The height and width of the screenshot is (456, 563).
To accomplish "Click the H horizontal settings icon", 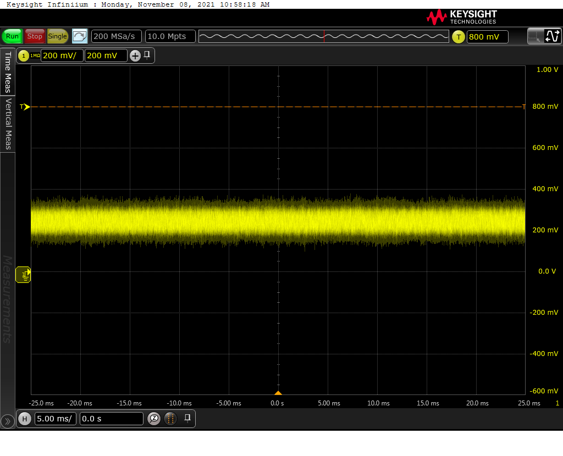I will [25, 419].
